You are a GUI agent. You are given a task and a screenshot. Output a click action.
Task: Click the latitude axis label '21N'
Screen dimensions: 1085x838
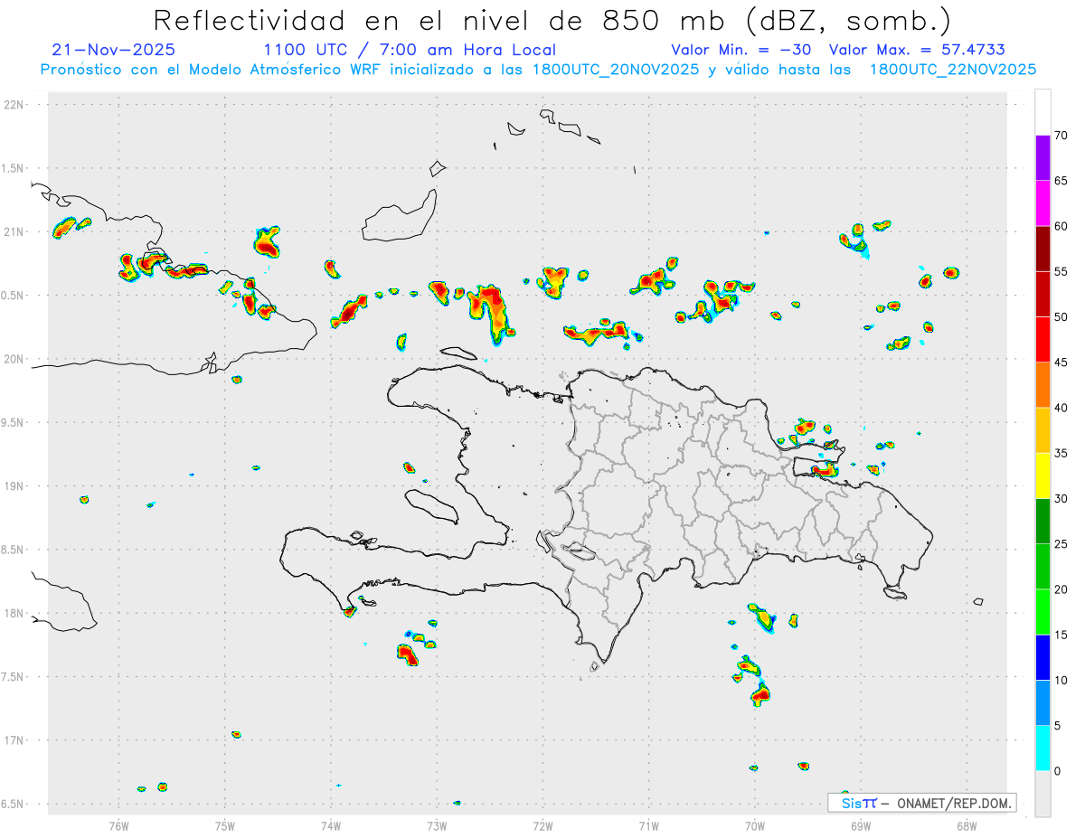pos(14,232)
